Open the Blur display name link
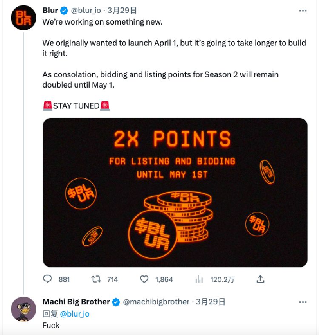Viewport: 319px width, 335px height. (51, 11)
